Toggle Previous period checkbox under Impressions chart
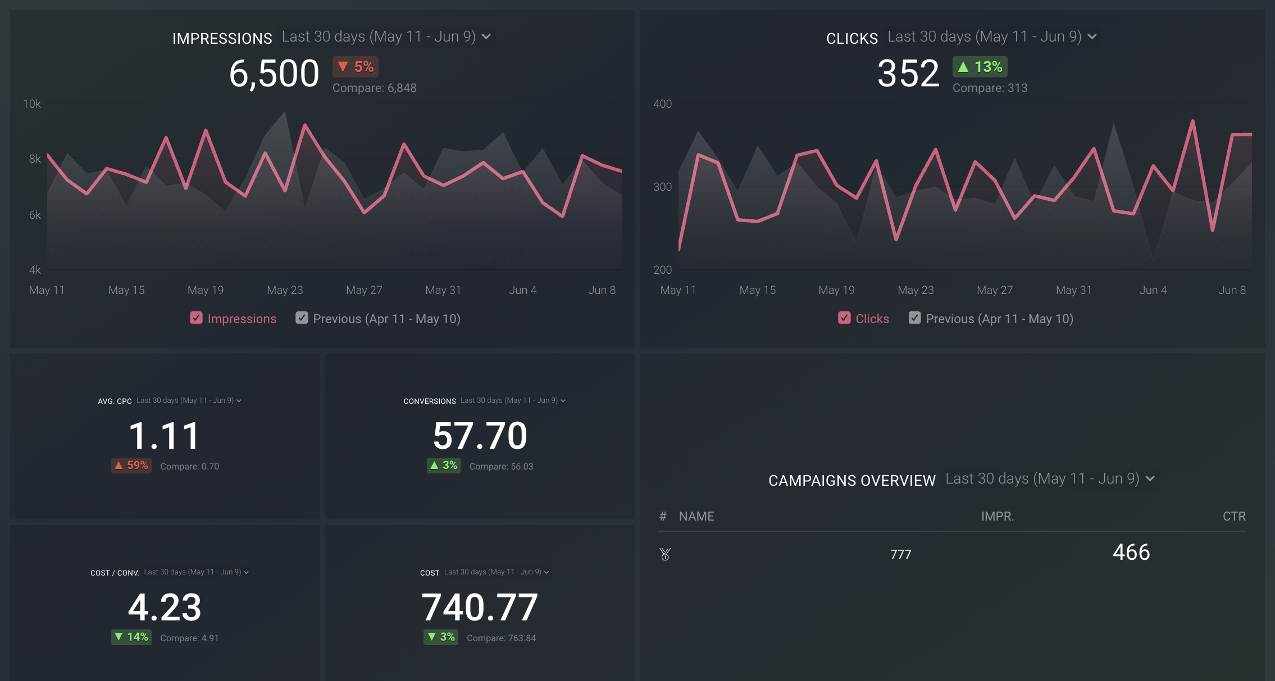Viewport: 1275px width, 681px height. click(302, 318)
